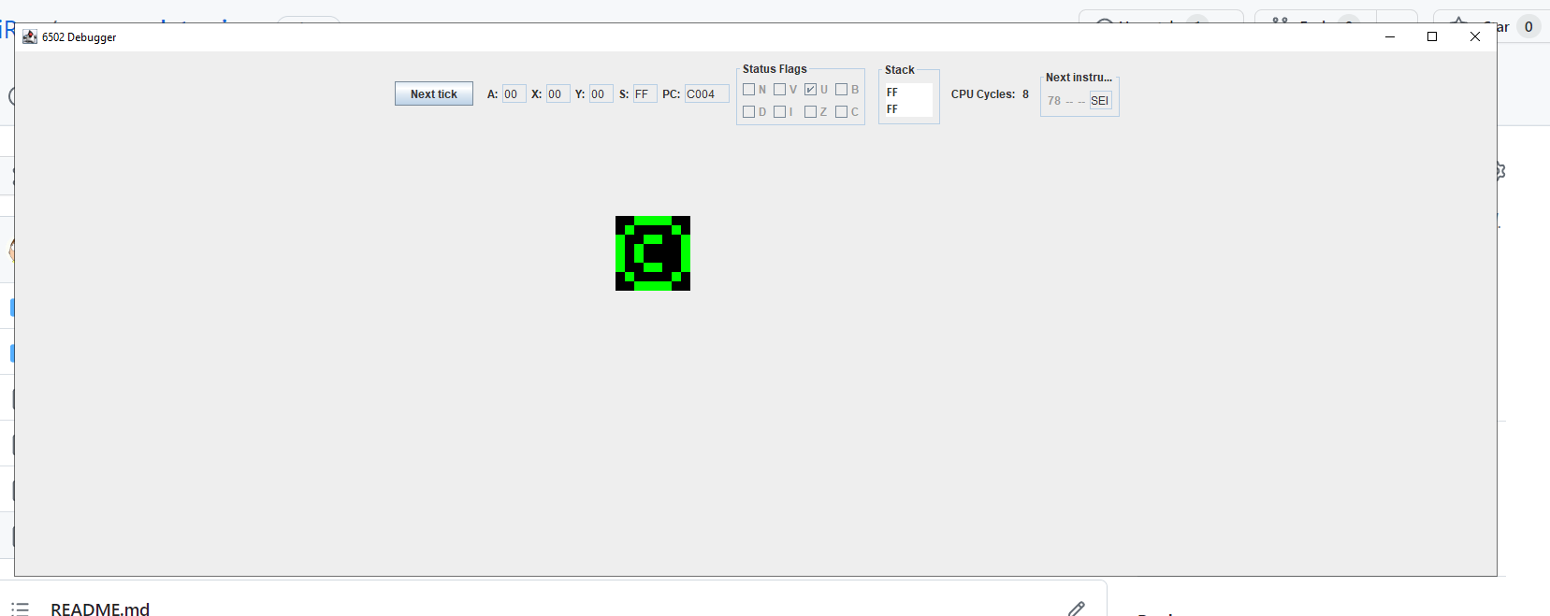Open the README.md heading in browser

[x=100, y=609]
